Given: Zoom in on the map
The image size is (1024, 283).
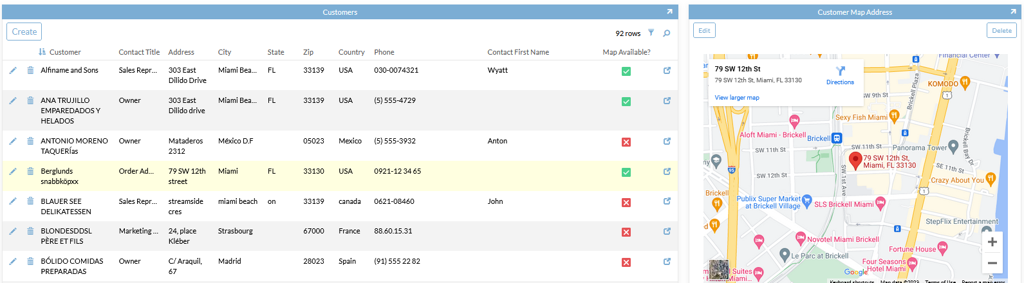Looking at the screenshot, I should pyautogui.click(x=992, y=242).
